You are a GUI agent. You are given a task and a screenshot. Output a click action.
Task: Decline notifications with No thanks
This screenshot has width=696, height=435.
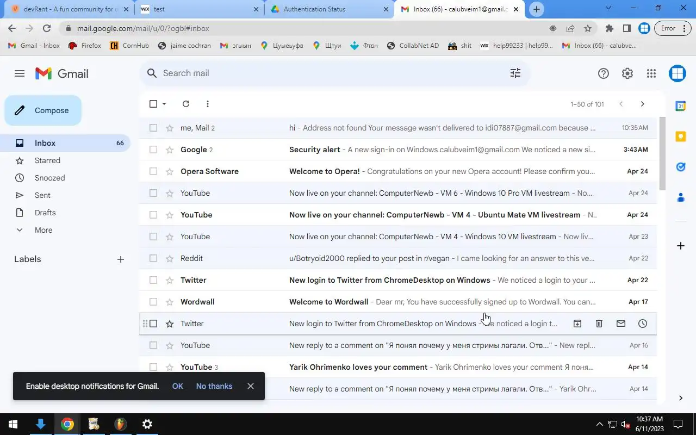click(214, 386)
